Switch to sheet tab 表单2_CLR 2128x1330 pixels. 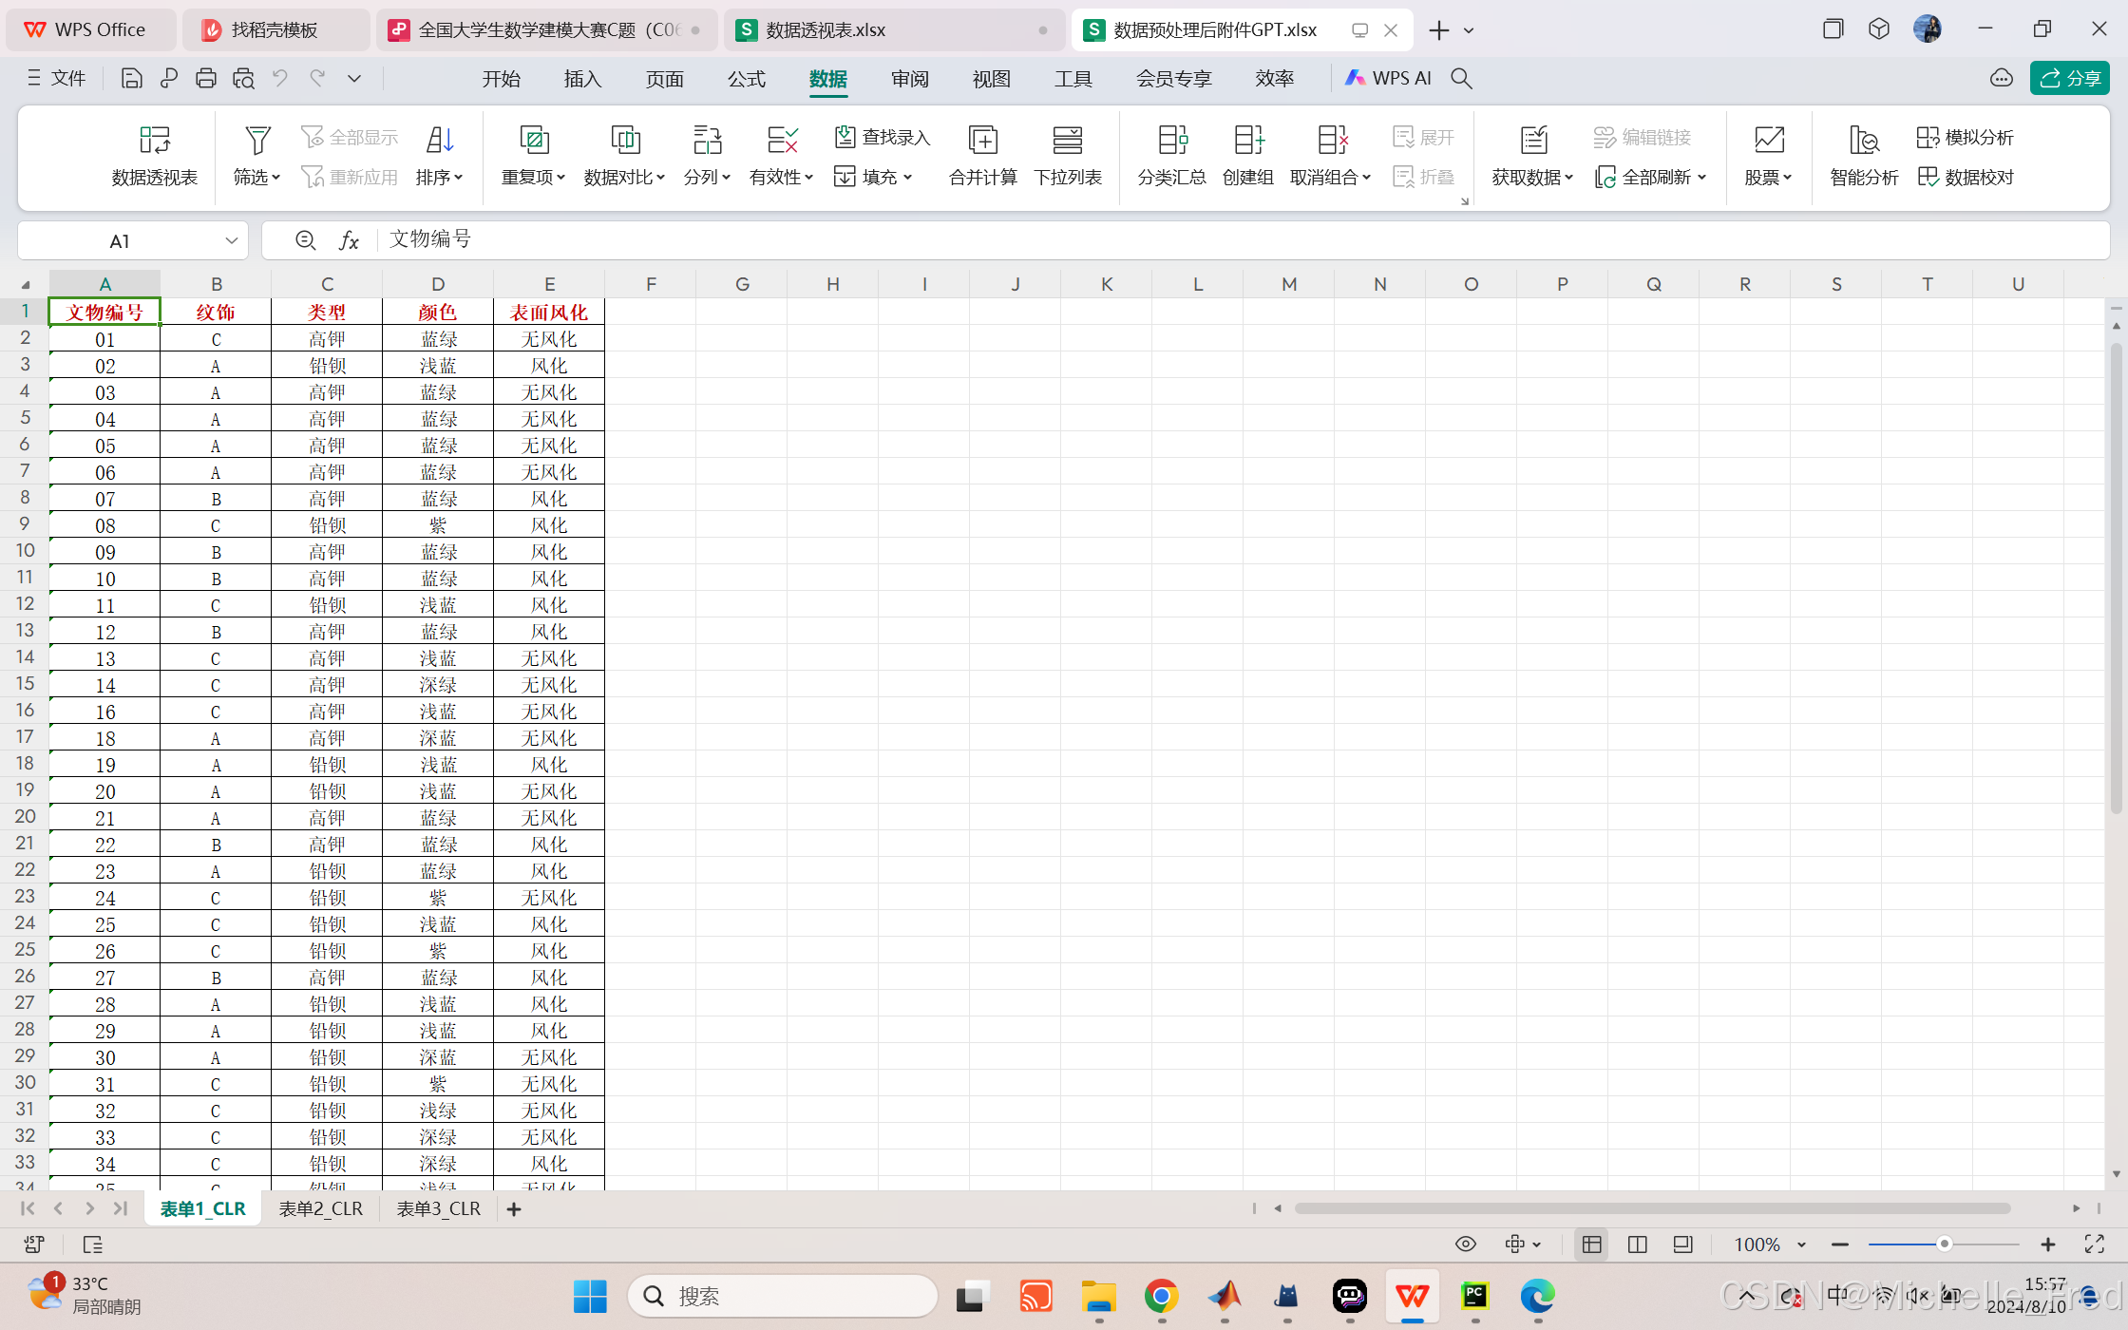click(320, 1208)
